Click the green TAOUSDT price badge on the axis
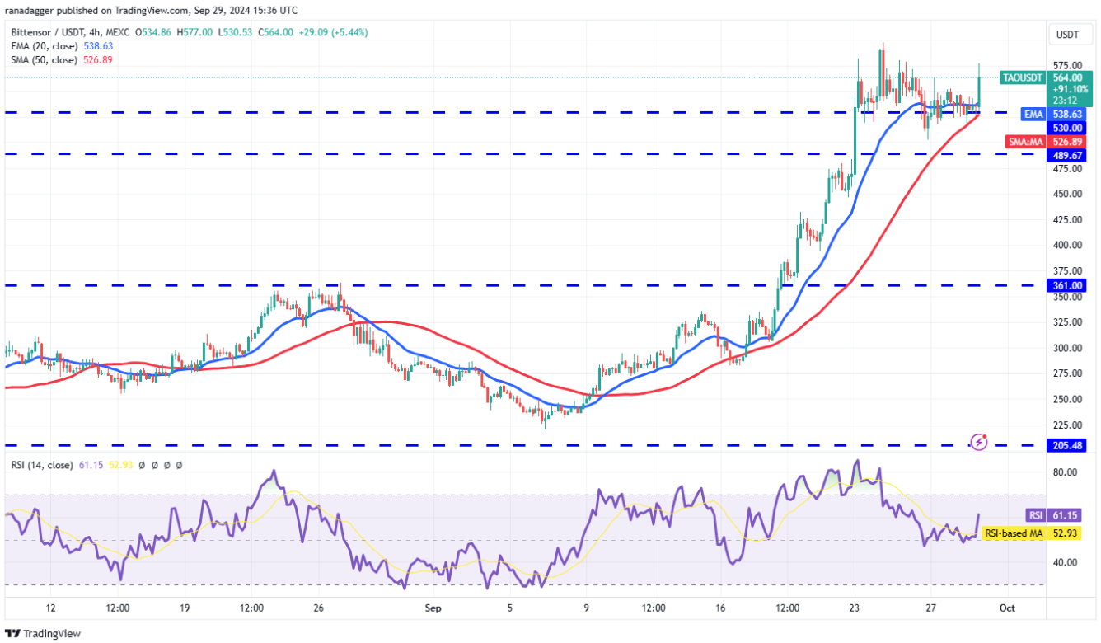 1023,77
